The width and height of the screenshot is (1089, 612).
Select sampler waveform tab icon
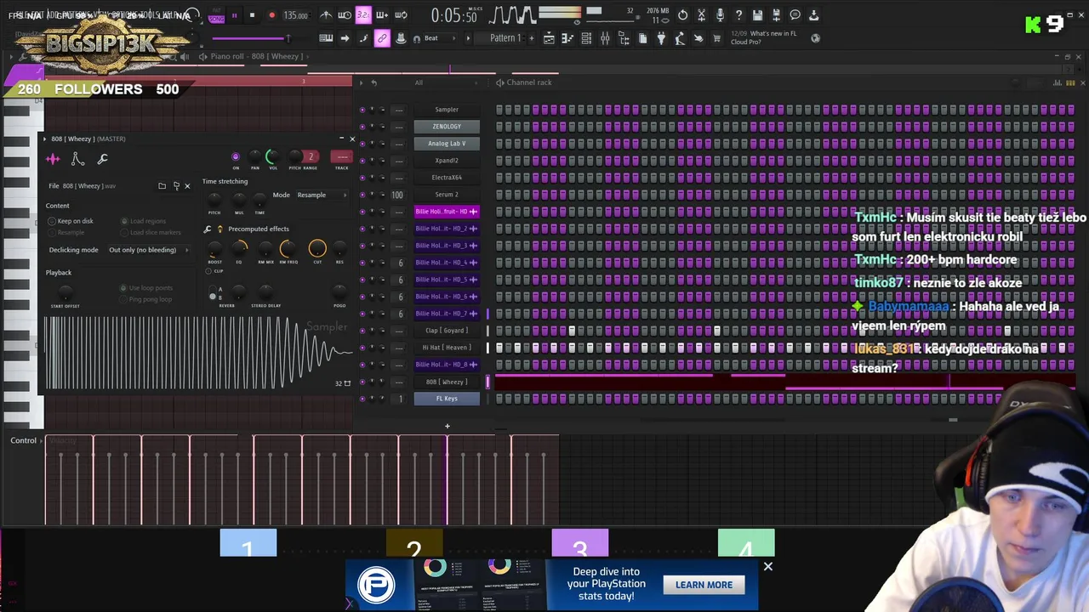(53, 159)
